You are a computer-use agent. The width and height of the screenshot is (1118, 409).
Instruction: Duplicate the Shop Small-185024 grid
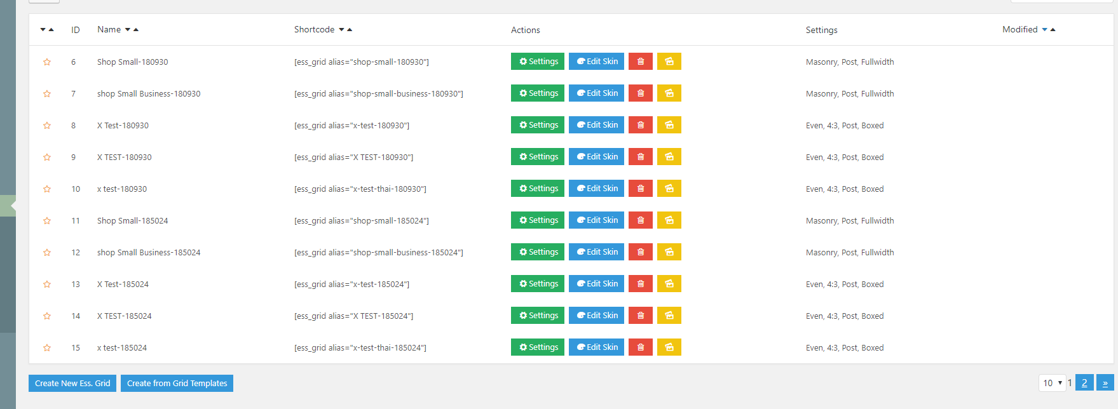click(669, 220)
